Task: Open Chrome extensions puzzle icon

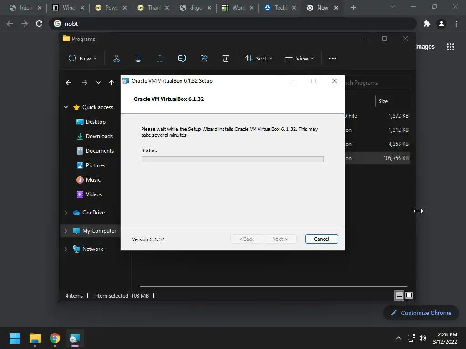Action: [x=427, y=24]
